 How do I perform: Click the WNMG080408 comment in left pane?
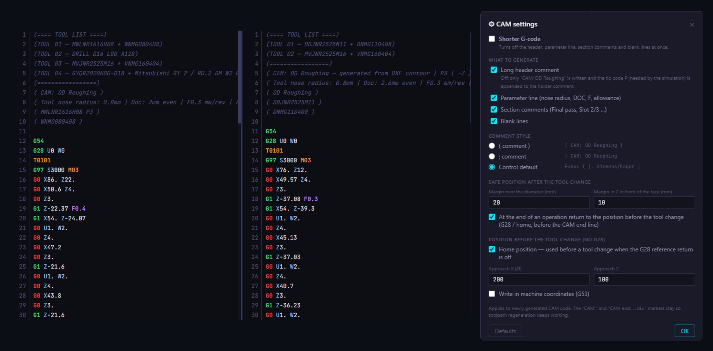(58, 122)
